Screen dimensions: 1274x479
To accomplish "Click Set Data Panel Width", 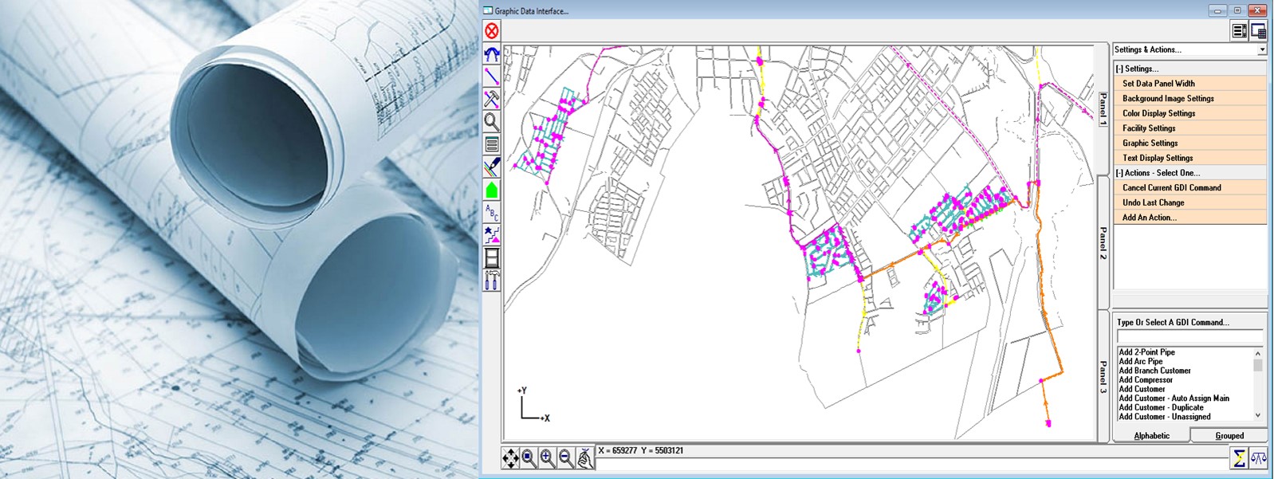I will (x=1189, y=84).
